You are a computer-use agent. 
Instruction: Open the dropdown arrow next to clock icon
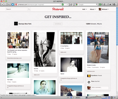[107, 4]
